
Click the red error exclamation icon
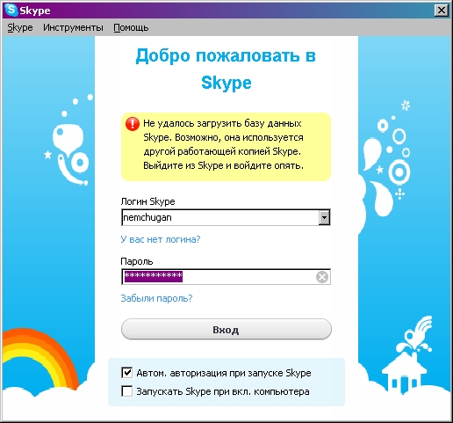[x=133, y=124]
